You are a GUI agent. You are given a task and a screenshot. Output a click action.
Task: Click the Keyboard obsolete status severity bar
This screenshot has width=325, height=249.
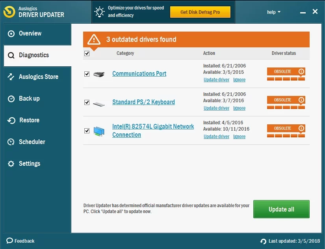(286, 107)
